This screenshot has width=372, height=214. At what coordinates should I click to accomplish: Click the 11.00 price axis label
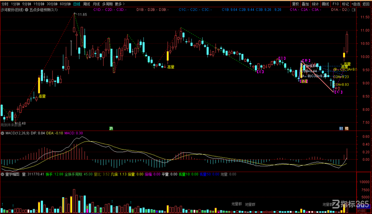pos(365,30)
